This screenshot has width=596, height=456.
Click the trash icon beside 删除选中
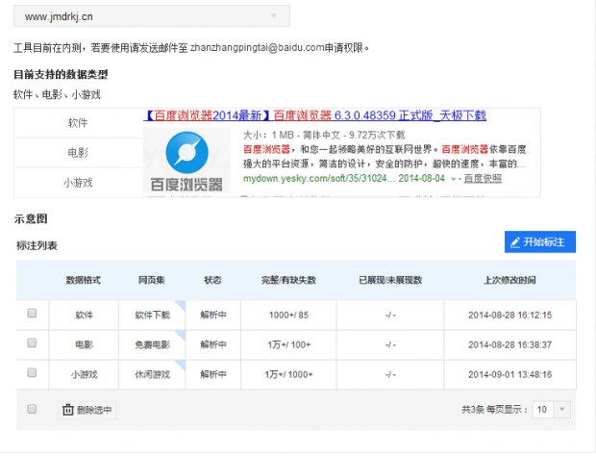point(67,410)
